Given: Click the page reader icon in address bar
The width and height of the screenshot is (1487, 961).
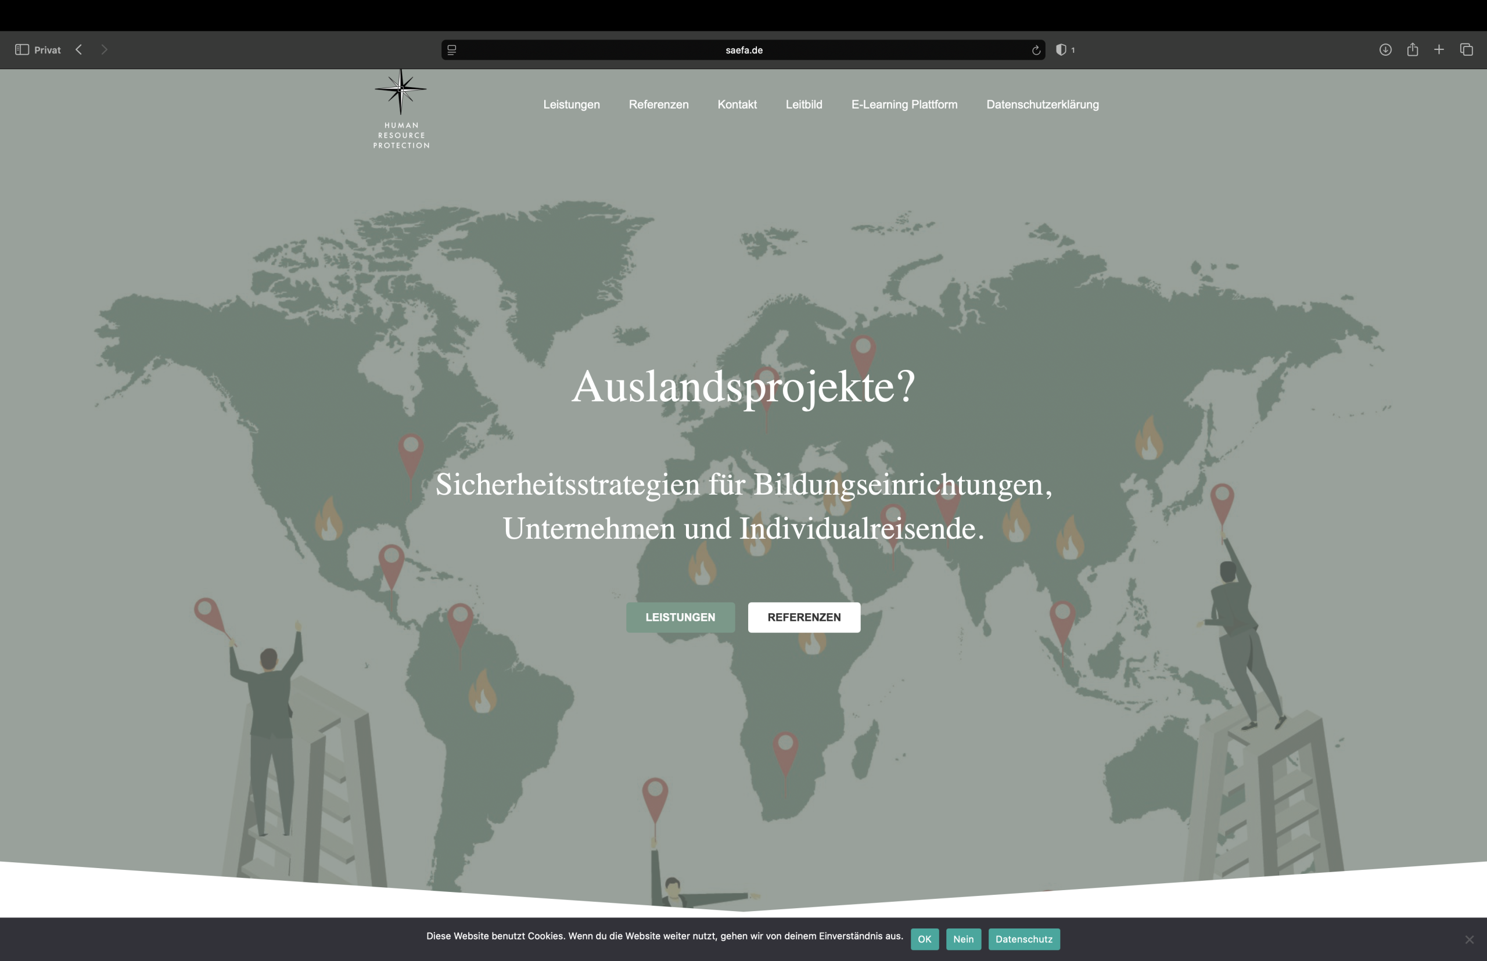Looking at the screenshot, I should [x=452, y=50].
